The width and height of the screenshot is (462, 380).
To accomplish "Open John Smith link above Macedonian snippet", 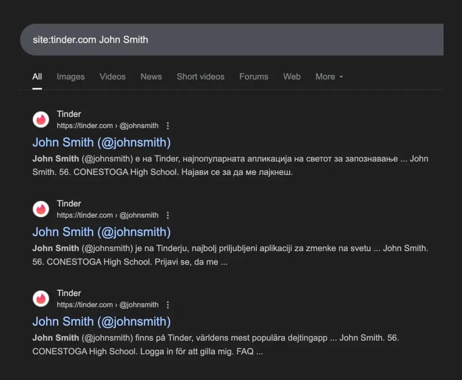I will [102, 142].
